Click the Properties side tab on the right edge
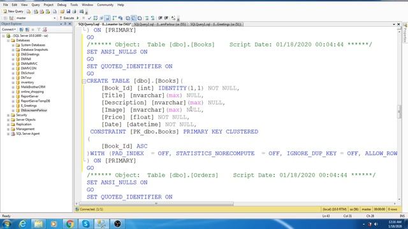Image resolution: width=408 pixels, height=229 pixels. click(x=405, y=32)
